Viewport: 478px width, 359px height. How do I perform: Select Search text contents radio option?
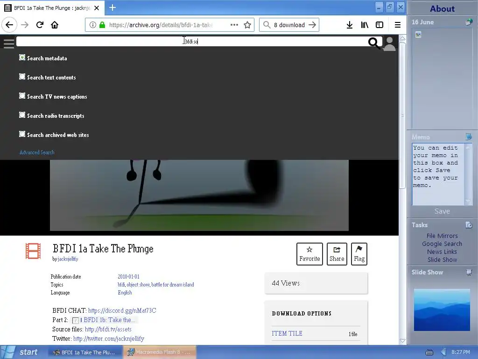tap(22, 77)
